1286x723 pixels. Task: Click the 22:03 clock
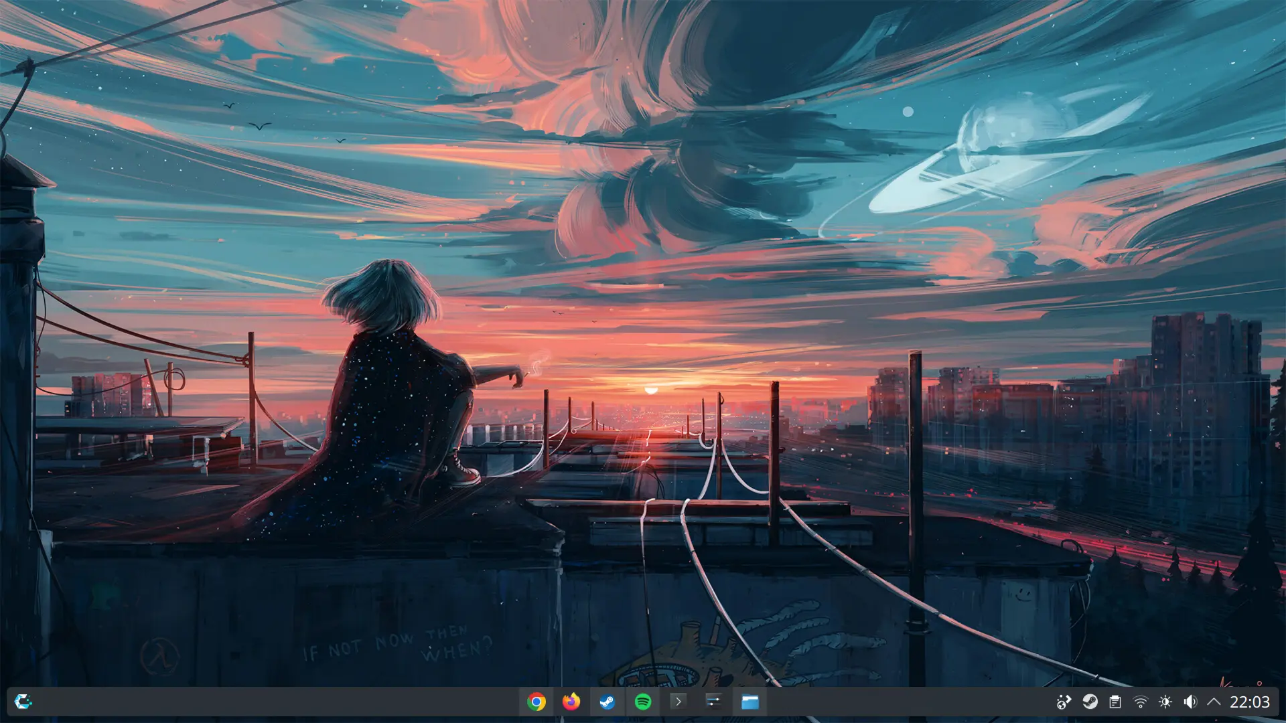(x=1250, y=702)
